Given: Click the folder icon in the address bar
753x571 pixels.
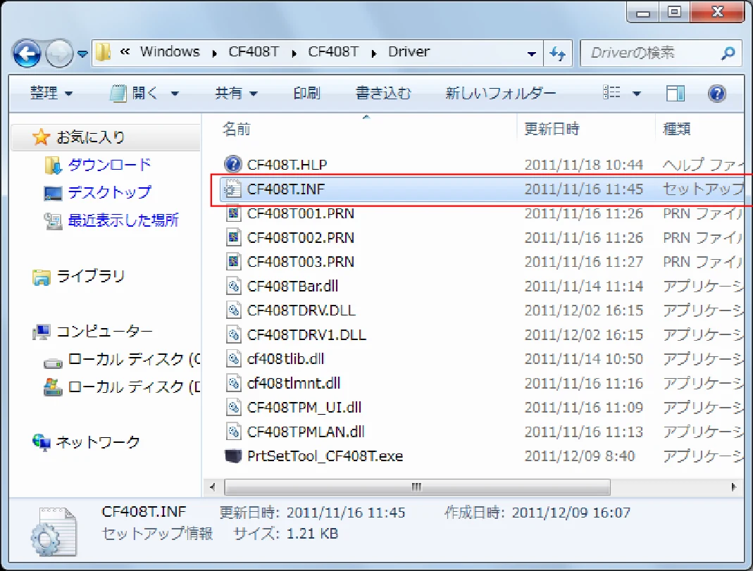Looking at the screenshot, I should (103, 52).
